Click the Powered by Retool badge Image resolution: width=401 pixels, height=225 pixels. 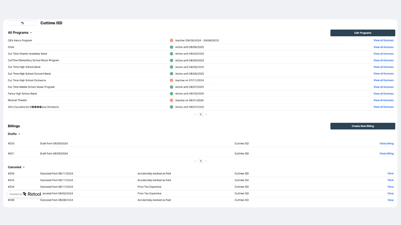tap(25, 194)
